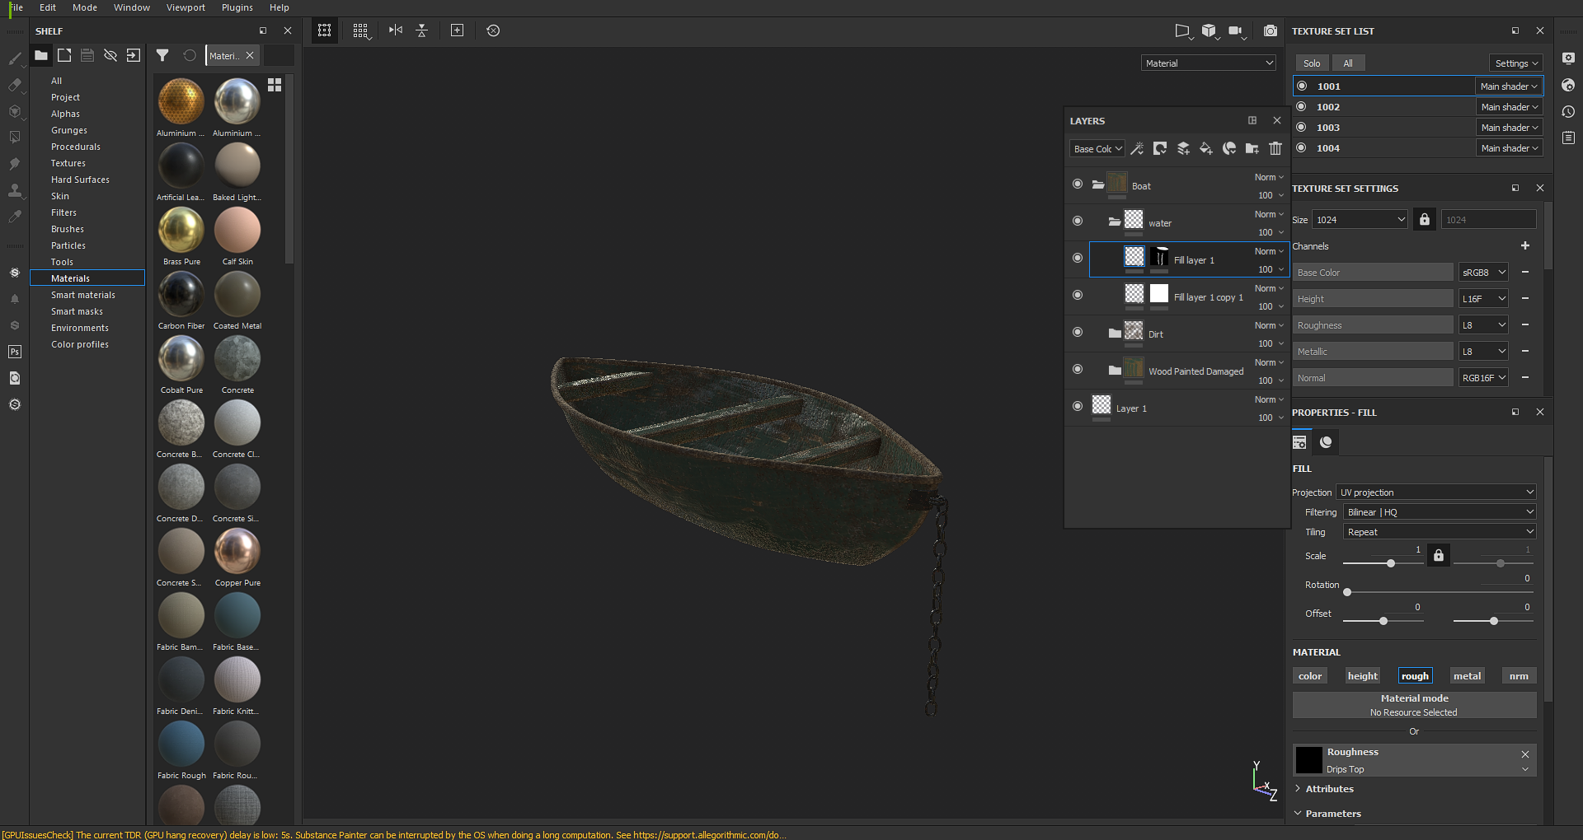Viewport: 1583px width, 840px height.
Task: Click the shelf filter funnel icon
Action: click(x=162, y=55)
